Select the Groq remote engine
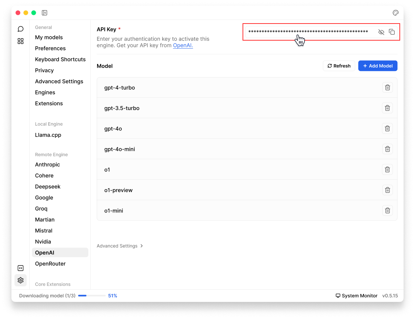 pyautogui.click(x=41, y=208)
